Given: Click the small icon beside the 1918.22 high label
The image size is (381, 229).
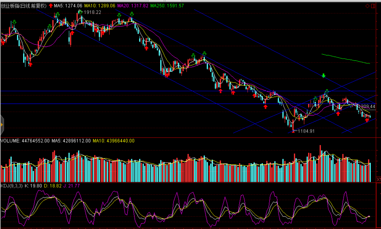Looking at the screenshot, I should (80, 12).
